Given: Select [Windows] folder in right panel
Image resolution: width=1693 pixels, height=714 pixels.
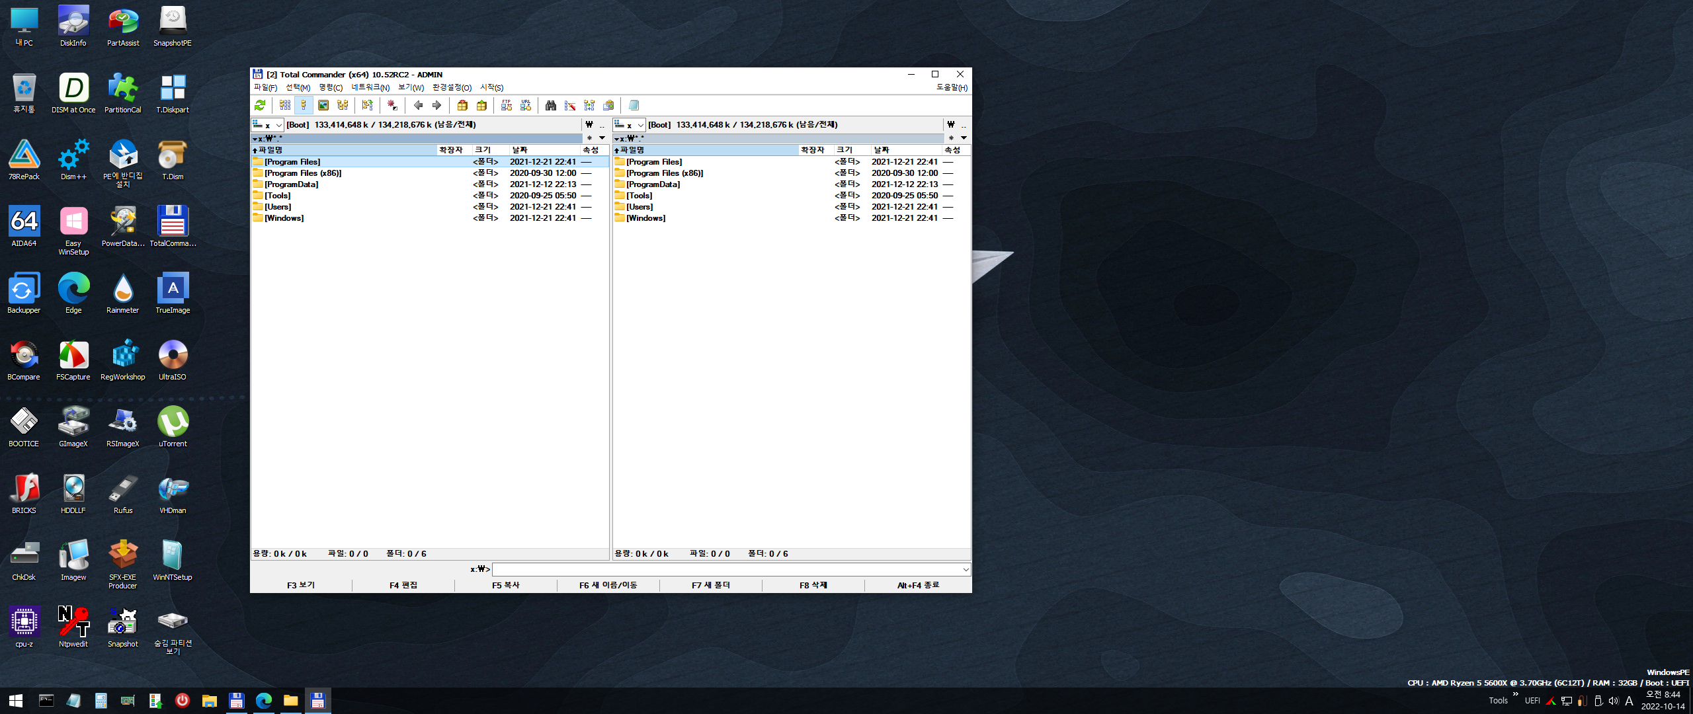Looking at the screenshot, I should coord(792,218).
